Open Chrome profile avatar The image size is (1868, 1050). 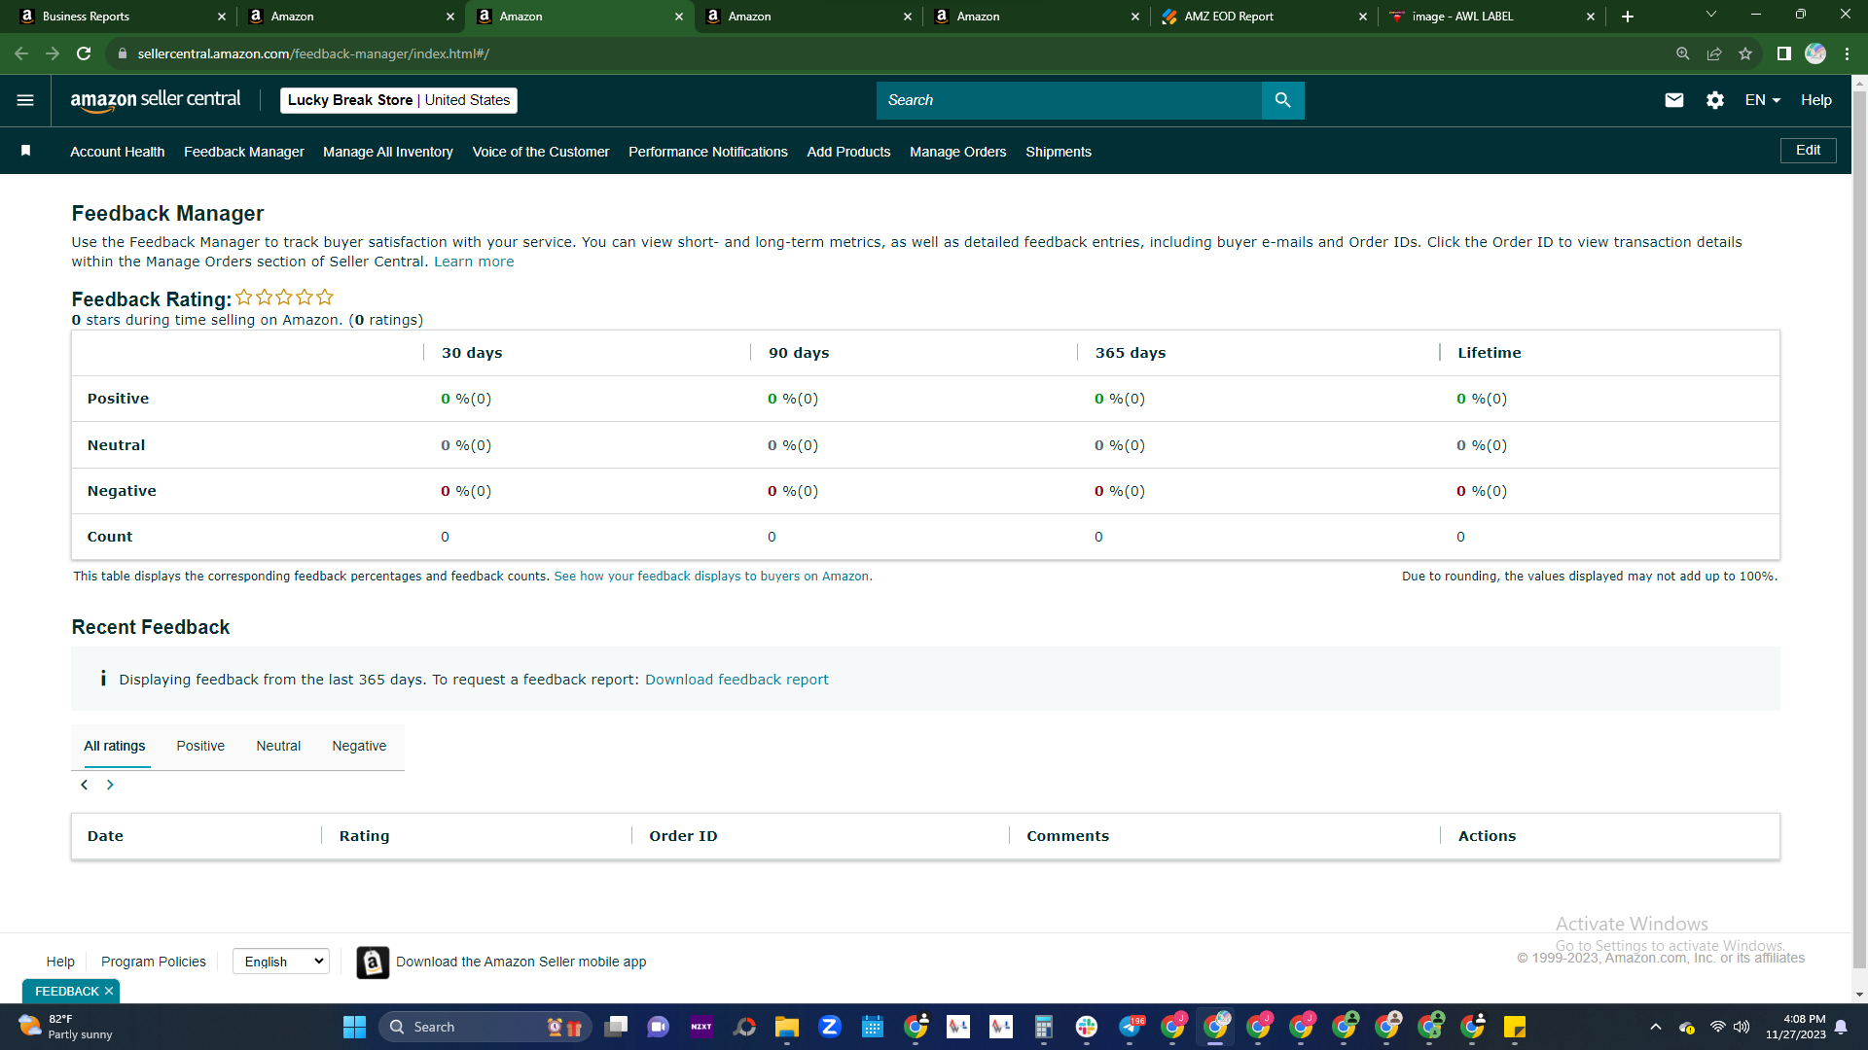1815,53
